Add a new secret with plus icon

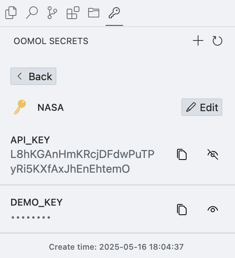coord(198,40)
